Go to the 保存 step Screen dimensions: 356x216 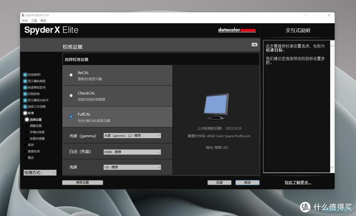(31, 145)
